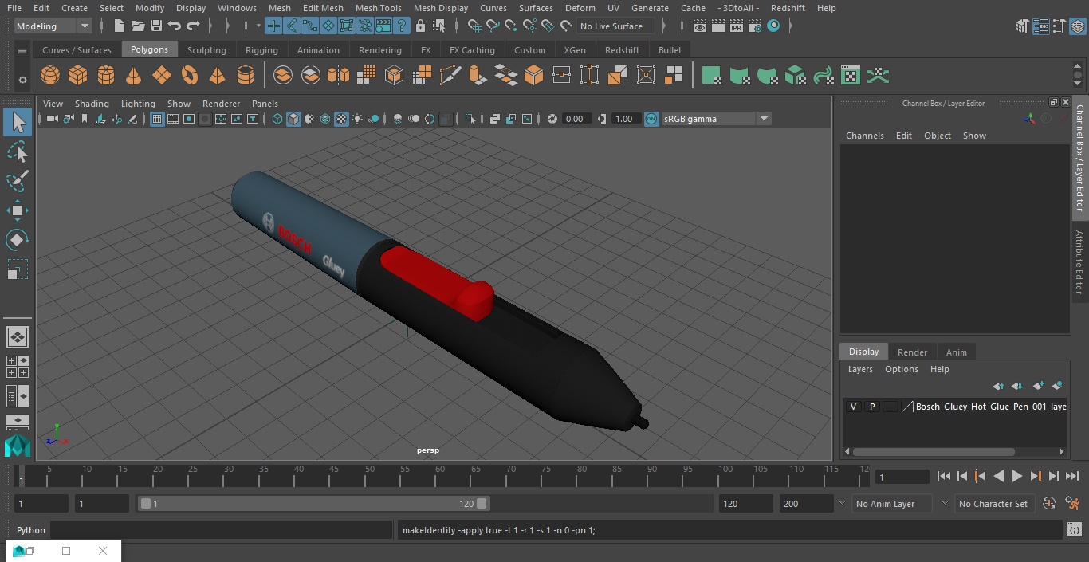The width and height of the screenshot is (1089, 562).
Task: Open animation preferences running-man icon
Action: pyautogui.click(x=1073, y=504)
